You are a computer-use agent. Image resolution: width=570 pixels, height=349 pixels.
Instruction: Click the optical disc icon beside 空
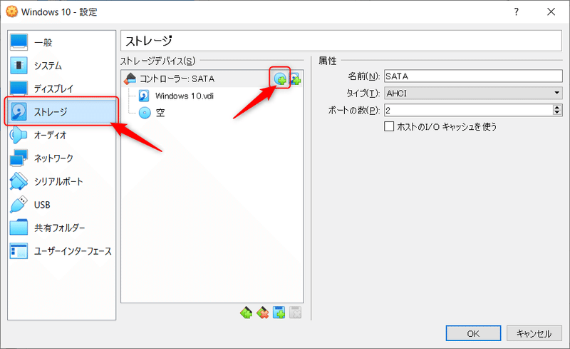tap(145, 113)
